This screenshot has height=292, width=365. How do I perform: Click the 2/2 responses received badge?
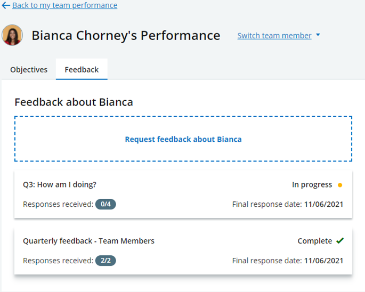tap(106, 261)
